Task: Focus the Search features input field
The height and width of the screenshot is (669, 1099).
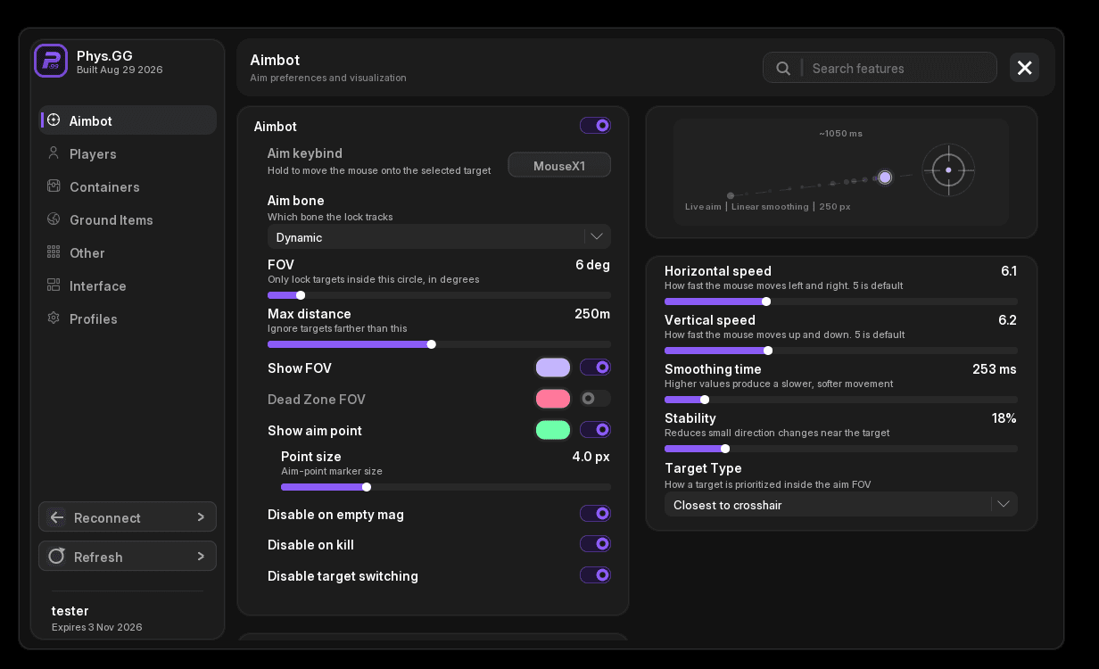Action: tap(880, 68)
